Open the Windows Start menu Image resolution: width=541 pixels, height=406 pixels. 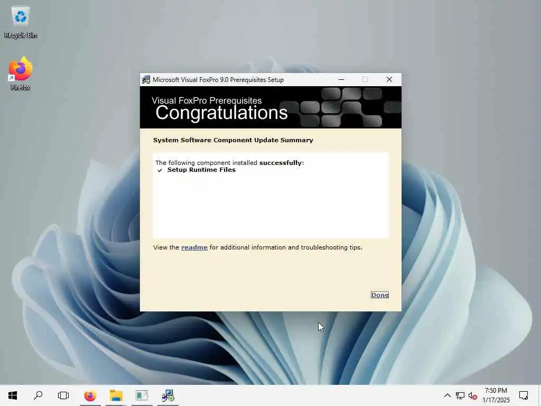pyautogui.click(x=13, y=395)
